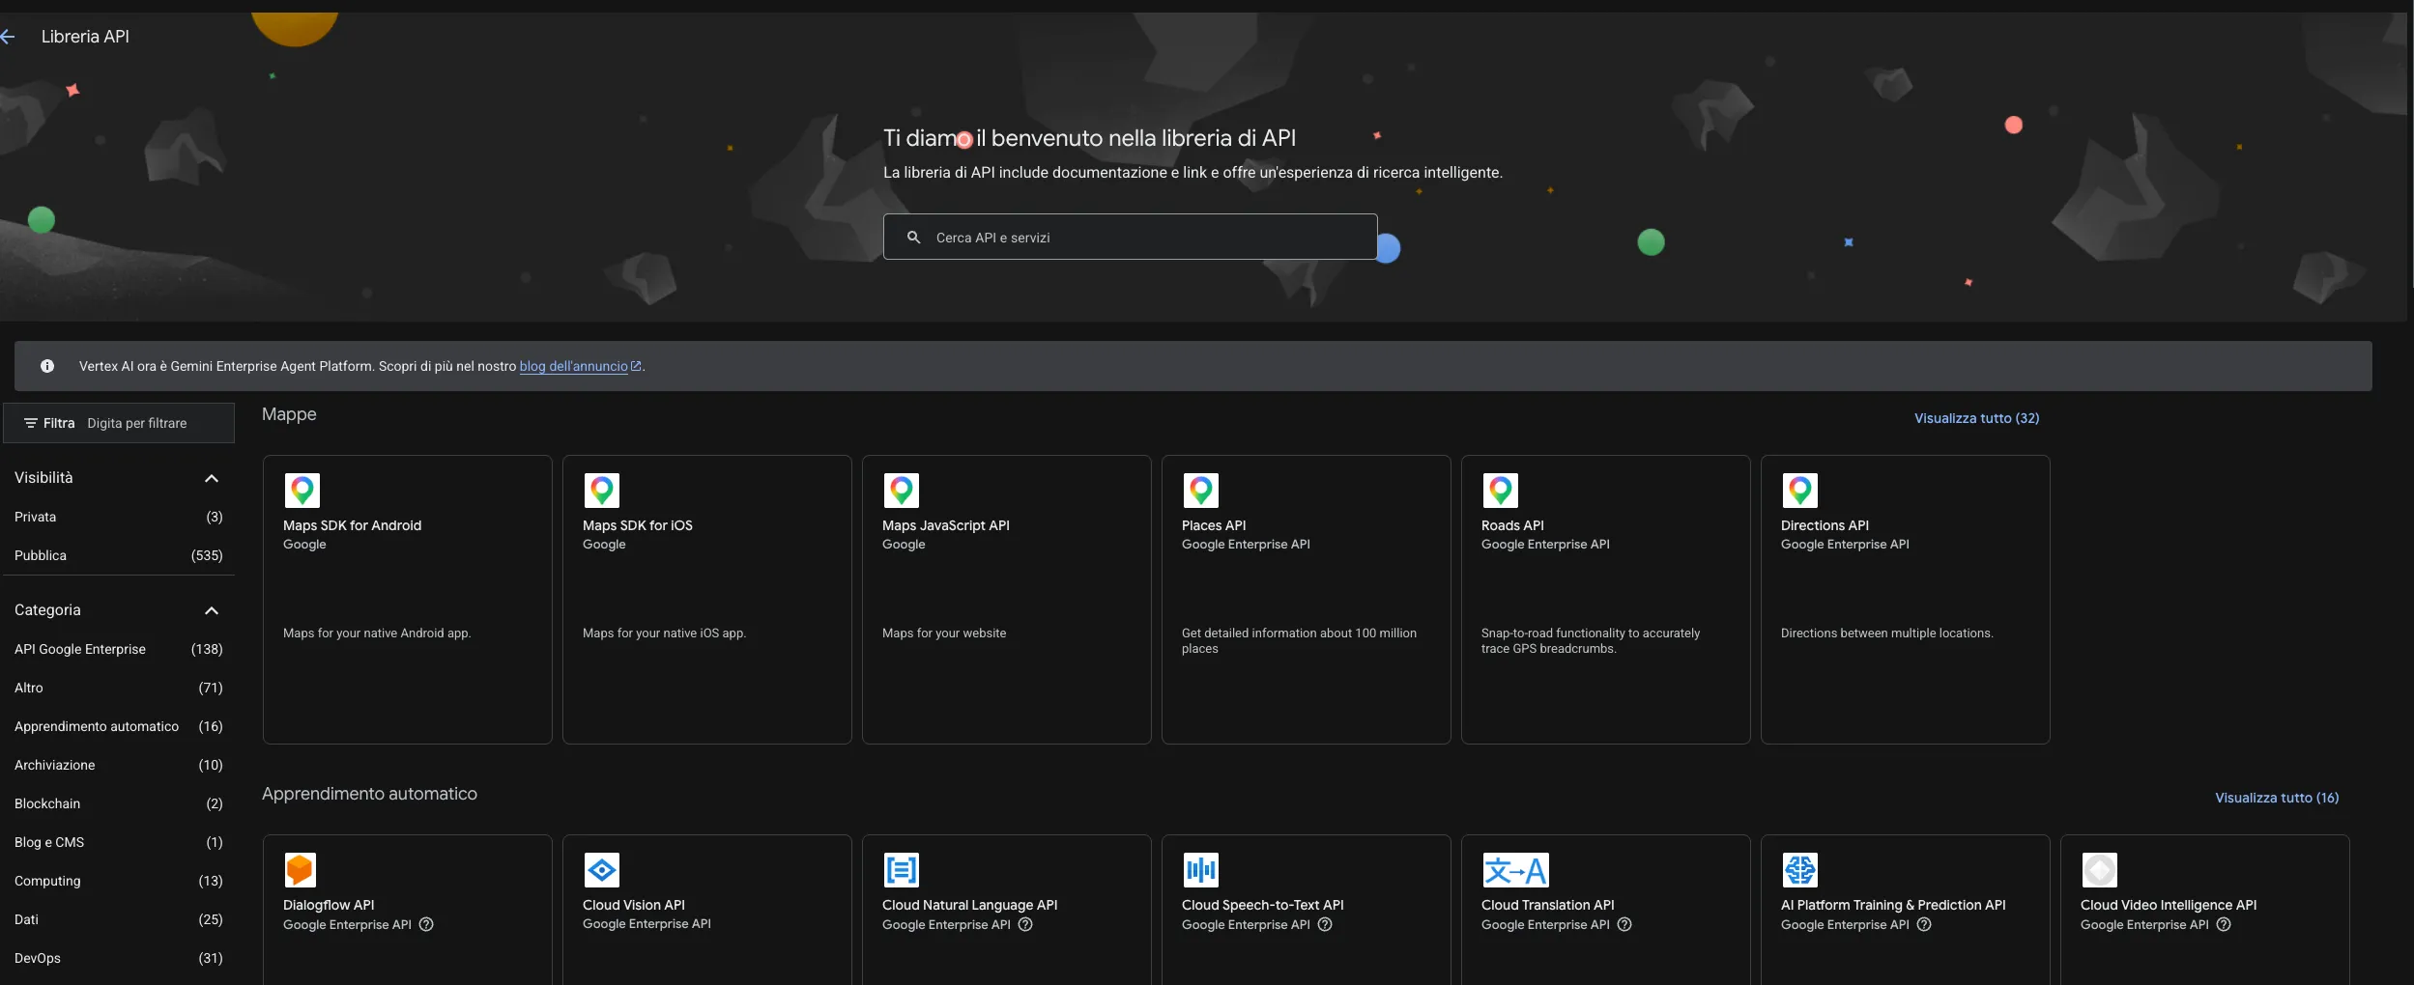2414x985 pixels.
Task: Open the Cloud Vision API card title
Action: tap(633, 905)
